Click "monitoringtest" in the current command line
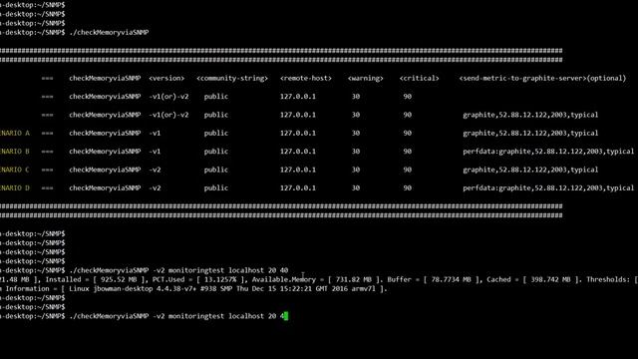 tap(196, 316)
